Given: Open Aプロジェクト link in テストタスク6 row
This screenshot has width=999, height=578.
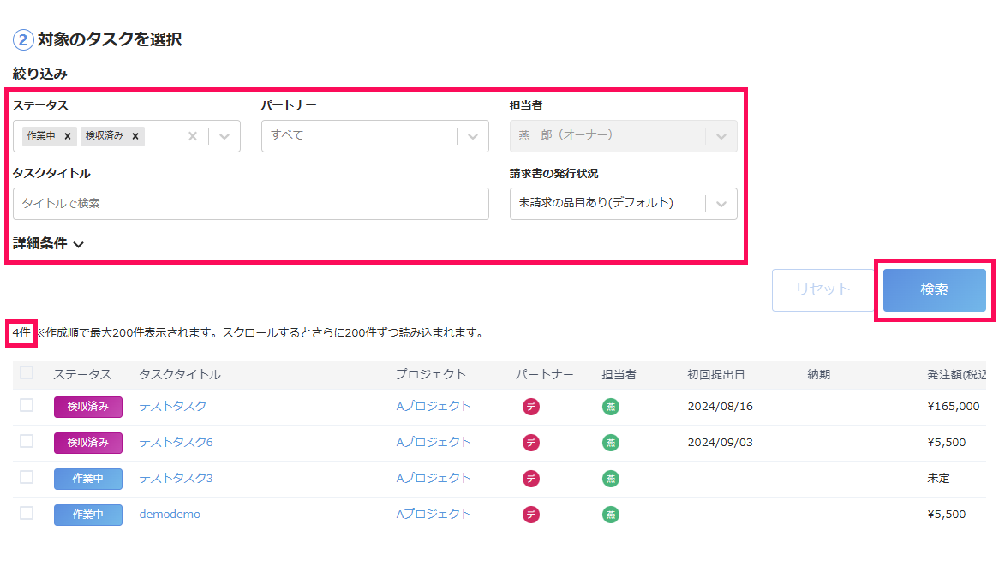Looking at the screenshot, I should click(x=434, y=443).
